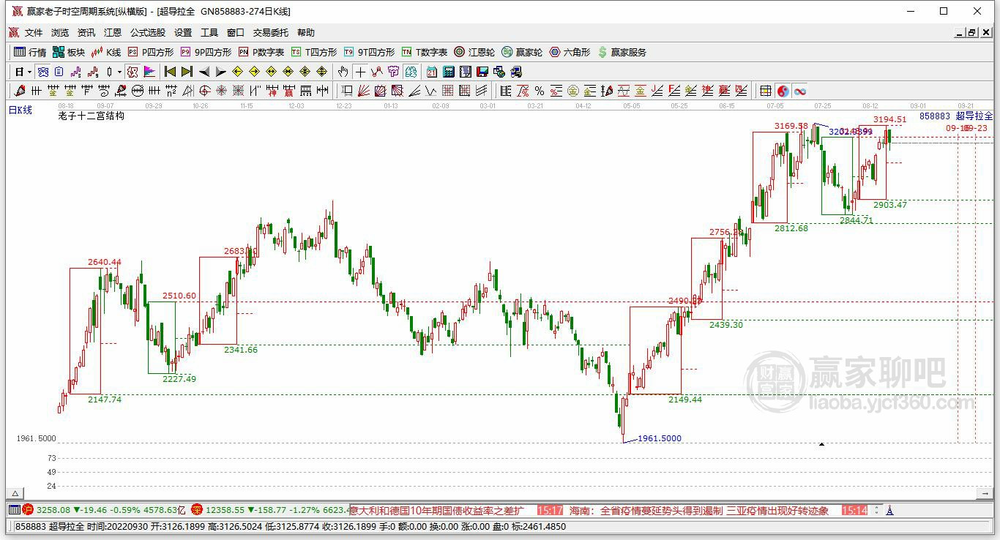Open the 文件 menu
This screenshot has height=540, width=1000.
click(34, 33)
